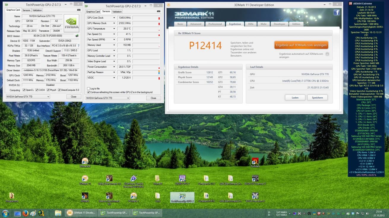Click the camera screenshot icon in GPU-Z Sensors window

159,11
